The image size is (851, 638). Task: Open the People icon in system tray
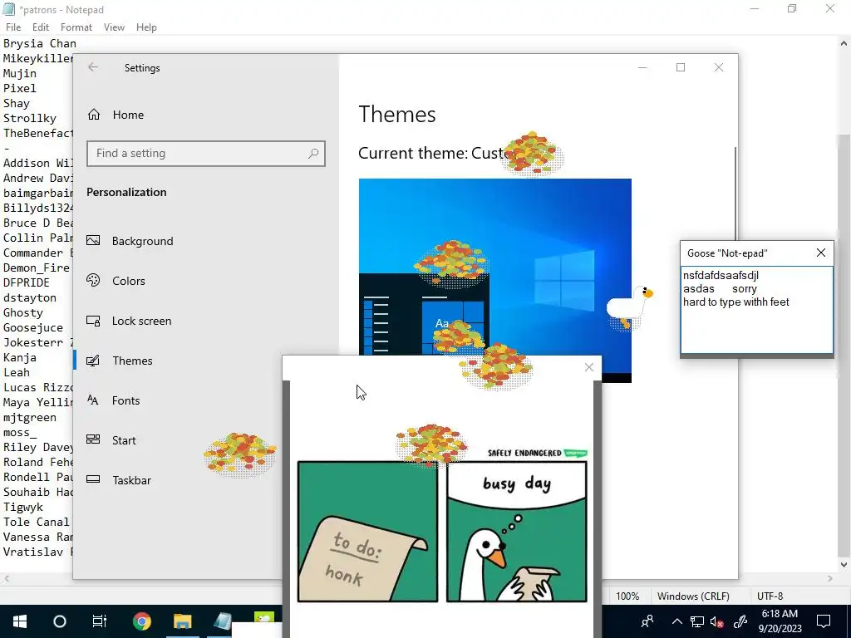pos(647,621)
